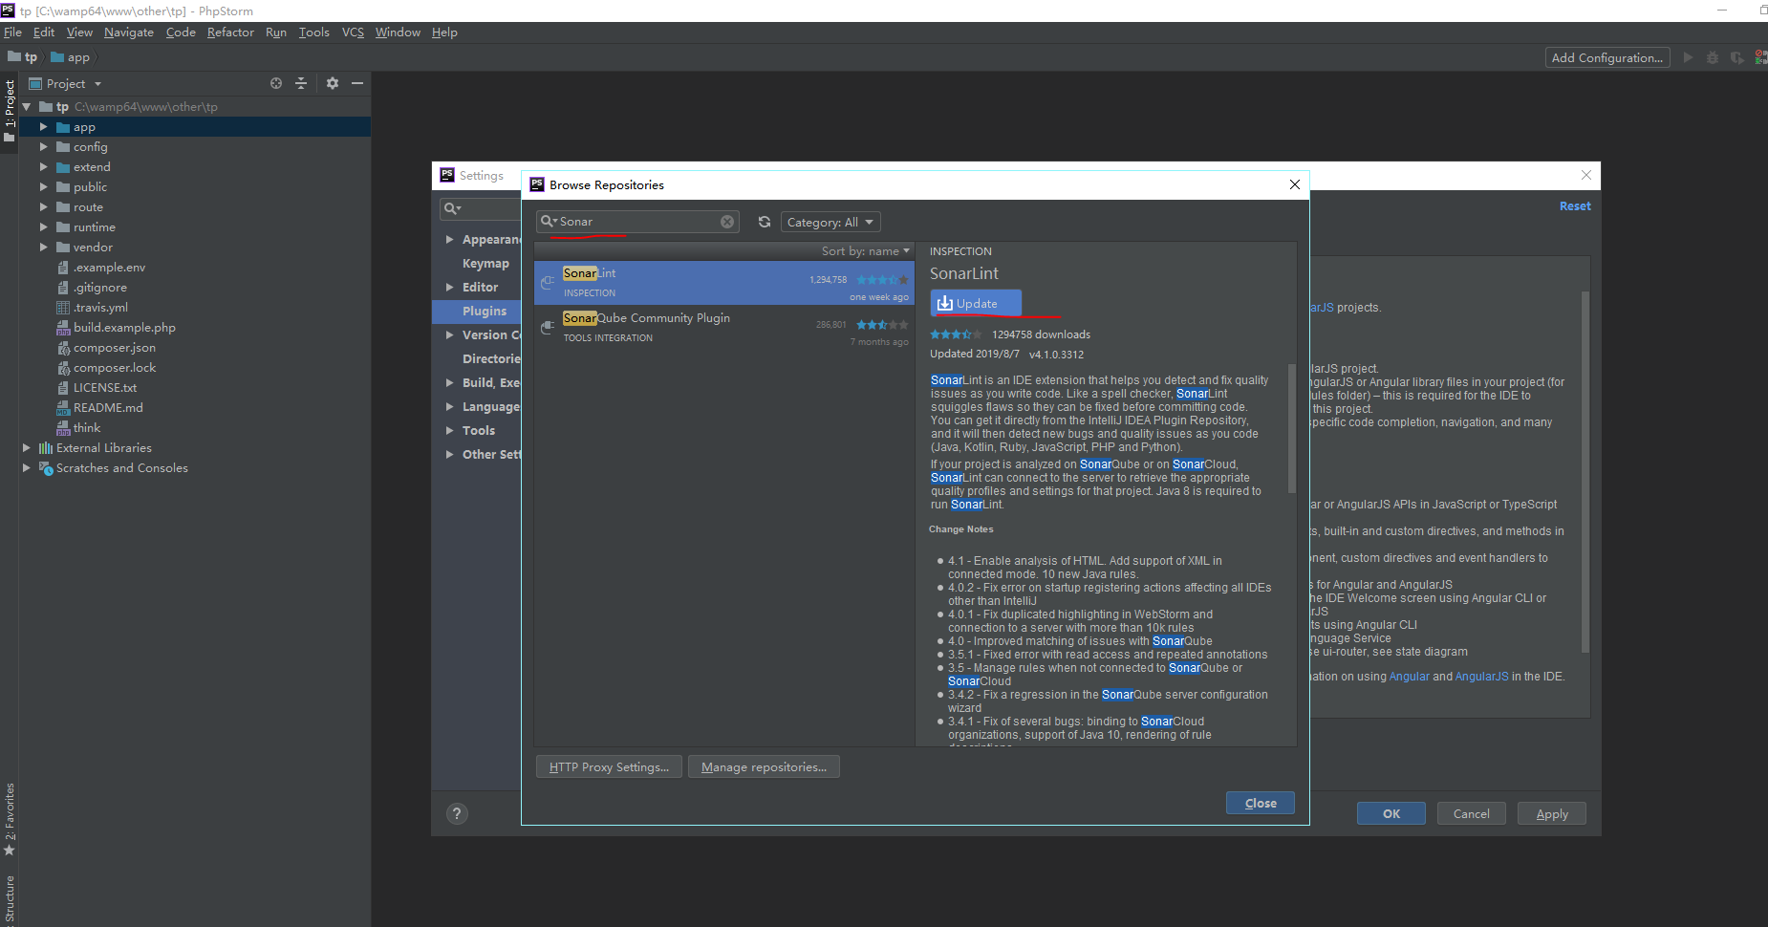
Task: Select README.md file
Action: 108,408
